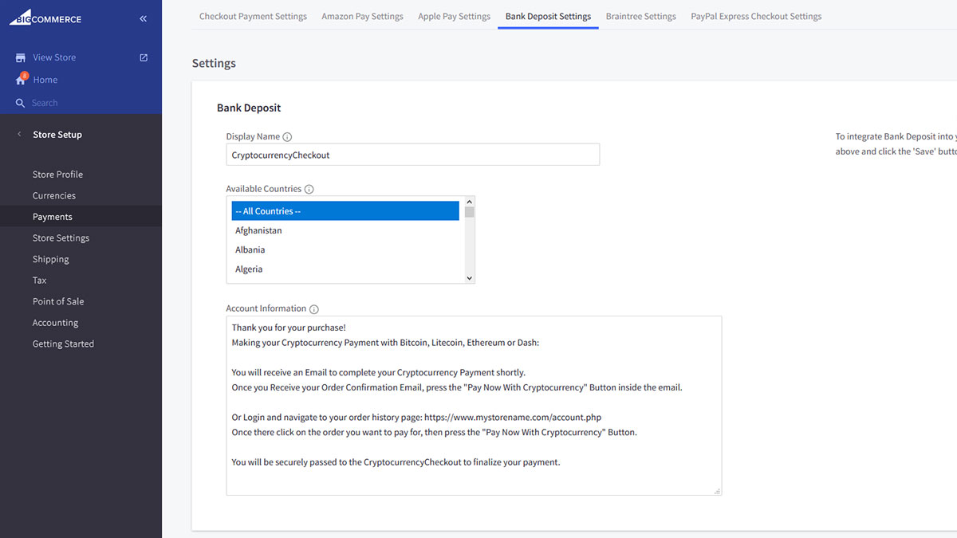
Task: Show Available Countries info tooltip icon
Action: coord(309,190)
